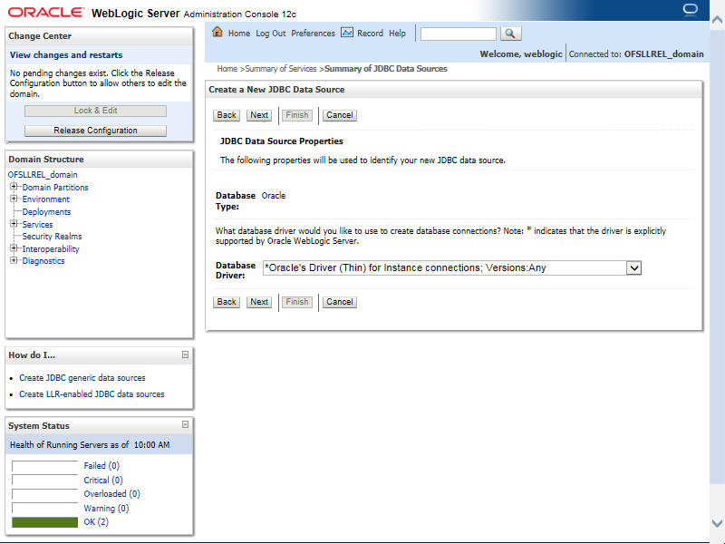
Task: Expand the Services tree node
Action: click(x=14, y=223)
